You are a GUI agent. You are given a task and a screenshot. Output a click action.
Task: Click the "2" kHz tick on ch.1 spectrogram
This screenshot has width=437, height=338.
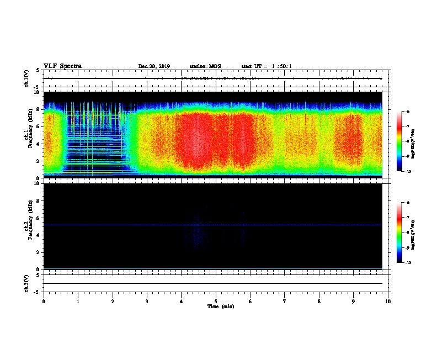39,161
